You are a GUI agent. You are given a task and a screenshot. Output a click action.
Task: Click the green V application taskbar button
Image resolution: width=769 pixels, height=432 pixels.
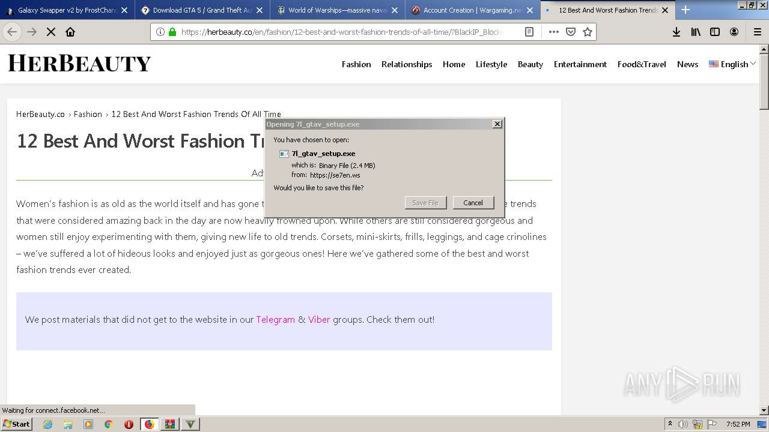point(190,424)
